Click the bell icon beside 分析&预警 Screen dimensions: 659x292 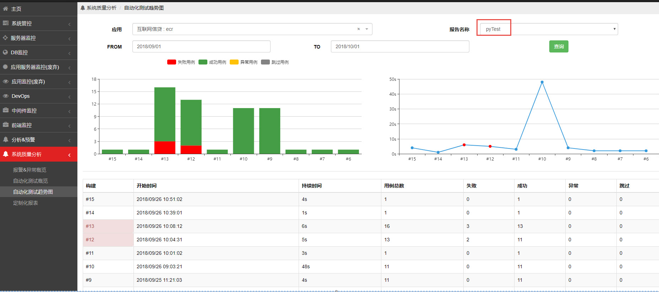tap(6, 139)
